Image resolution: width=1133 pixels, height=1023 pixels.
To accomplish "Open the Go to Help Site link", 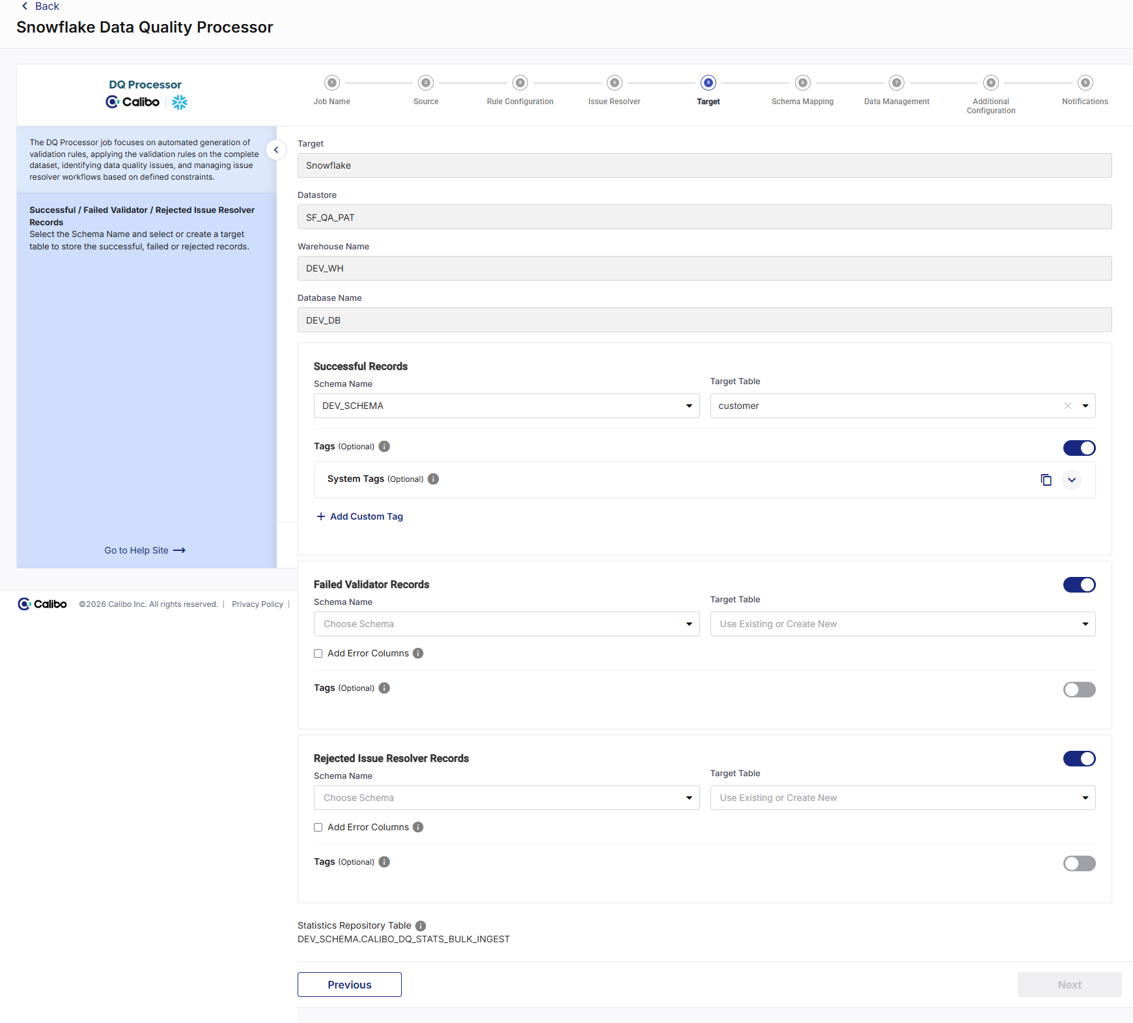I will (x=145, y=550).
